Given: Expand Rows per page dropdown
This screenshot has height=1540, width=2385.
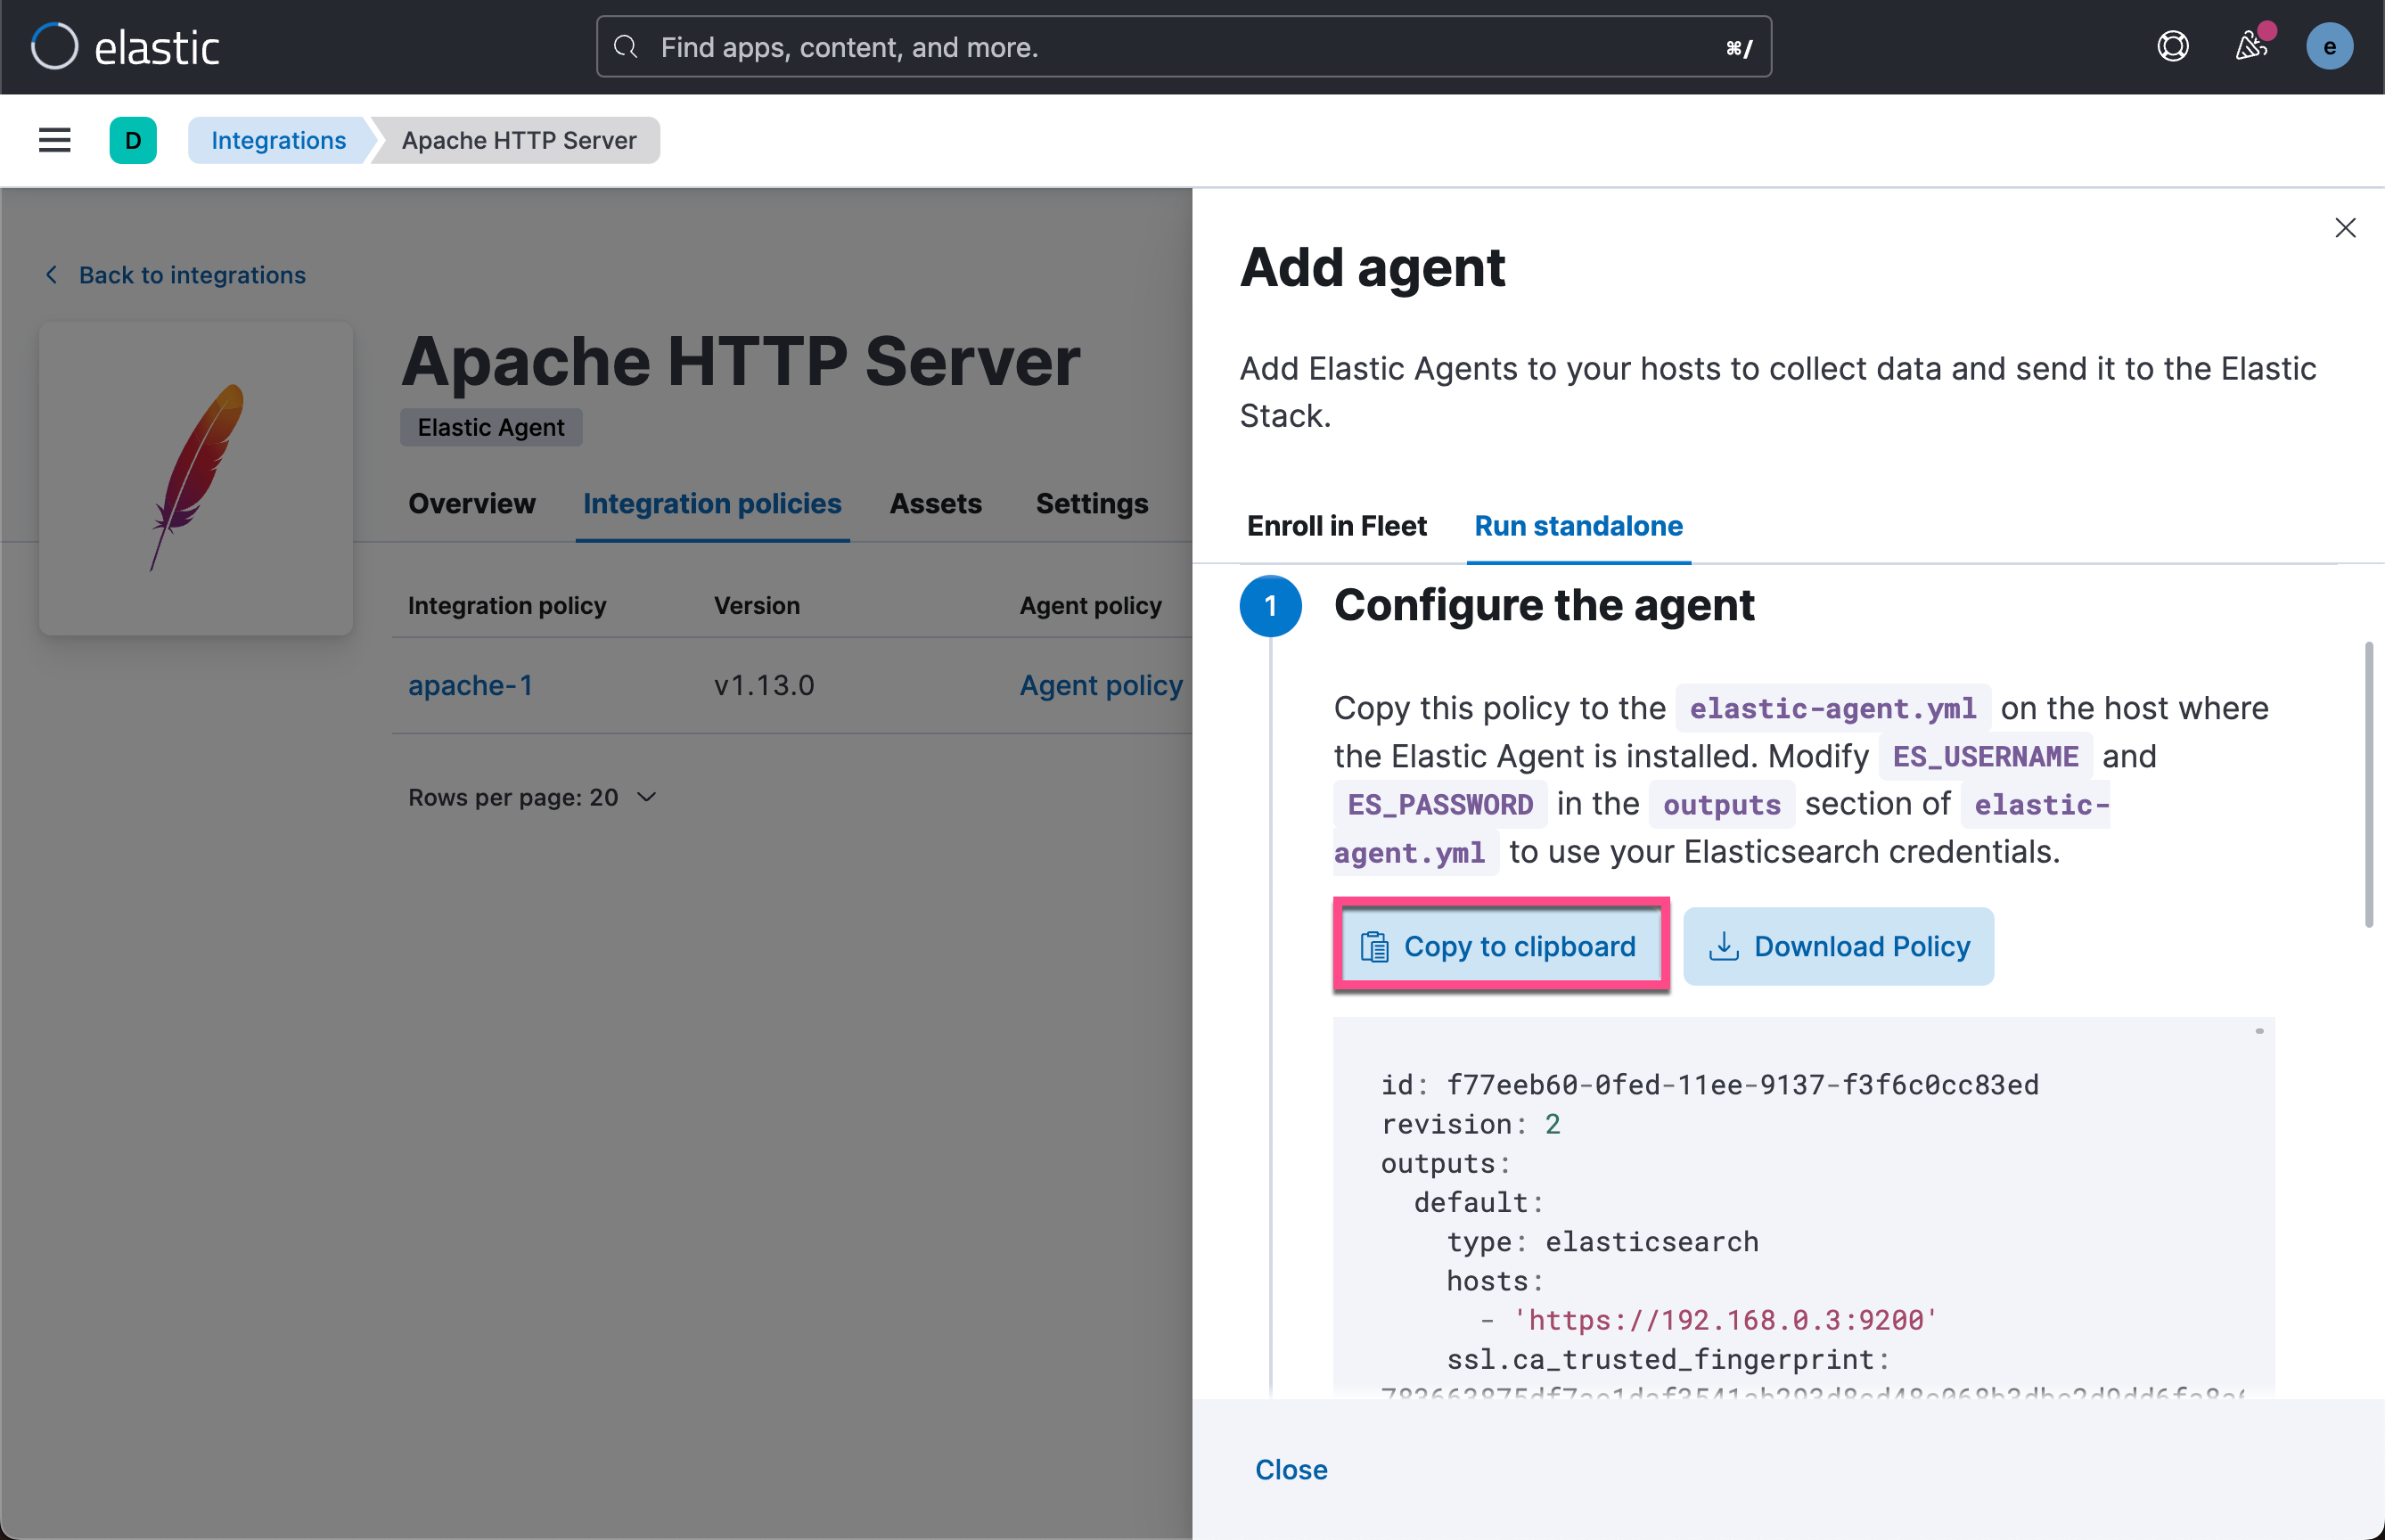Looking at the screenshot, I should pyautogui.click(x=532, y=797).
